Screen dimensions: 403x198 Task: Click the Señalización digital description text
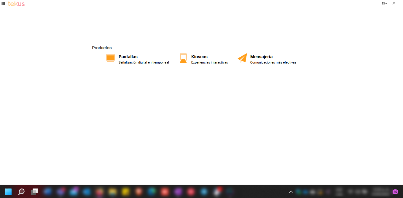[x=144, y=63]
